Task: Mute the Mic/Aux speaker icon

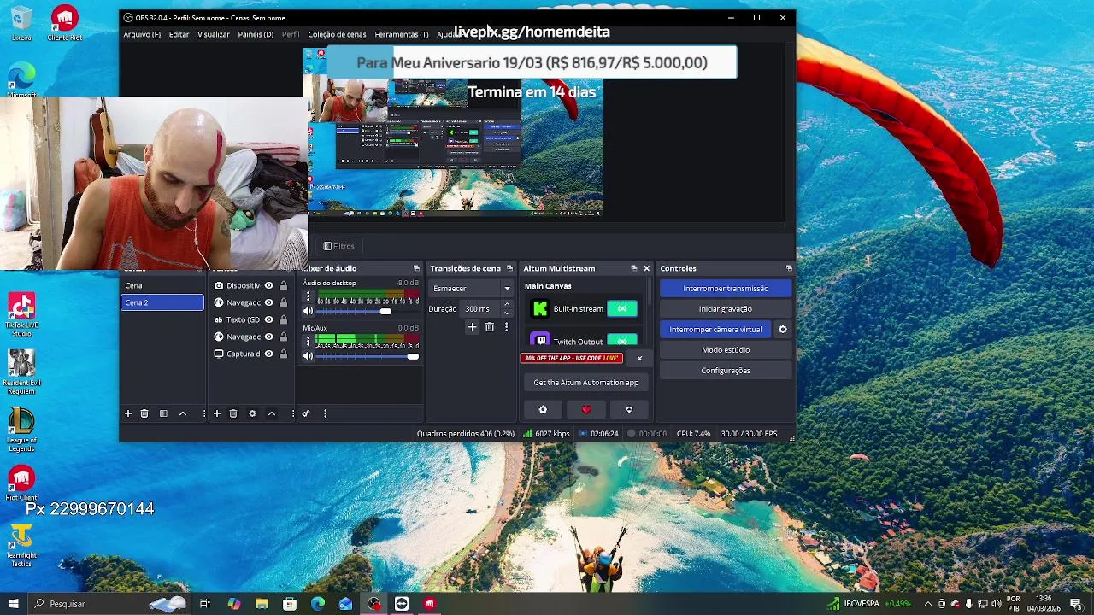Action: pyautogui.click(x=309, y=356)
